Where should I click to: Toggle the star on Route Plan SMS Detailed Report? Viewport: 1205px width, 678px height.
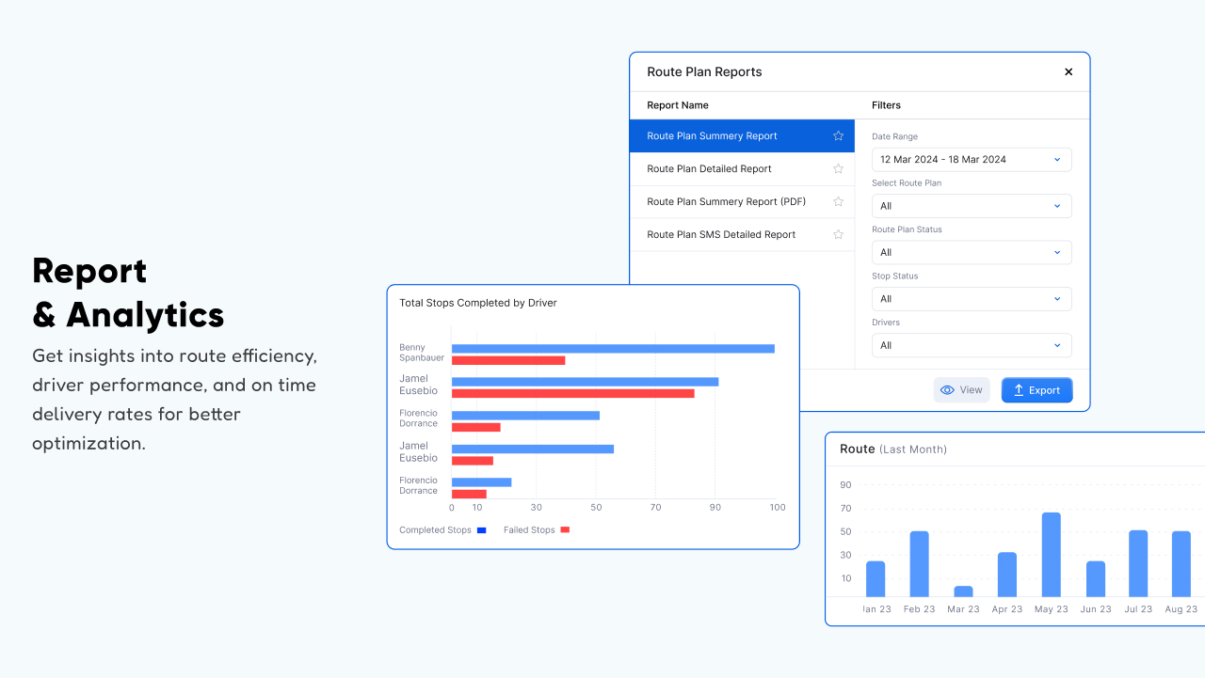[x=838, y=234]
